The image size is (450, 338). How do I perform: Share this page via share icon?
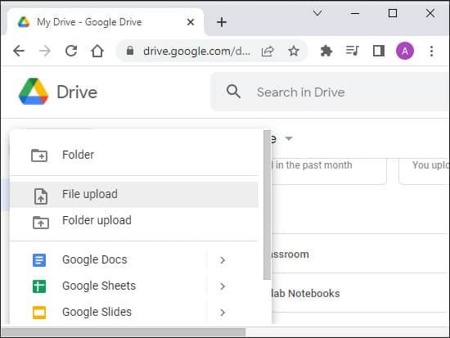tap(268, 51)
